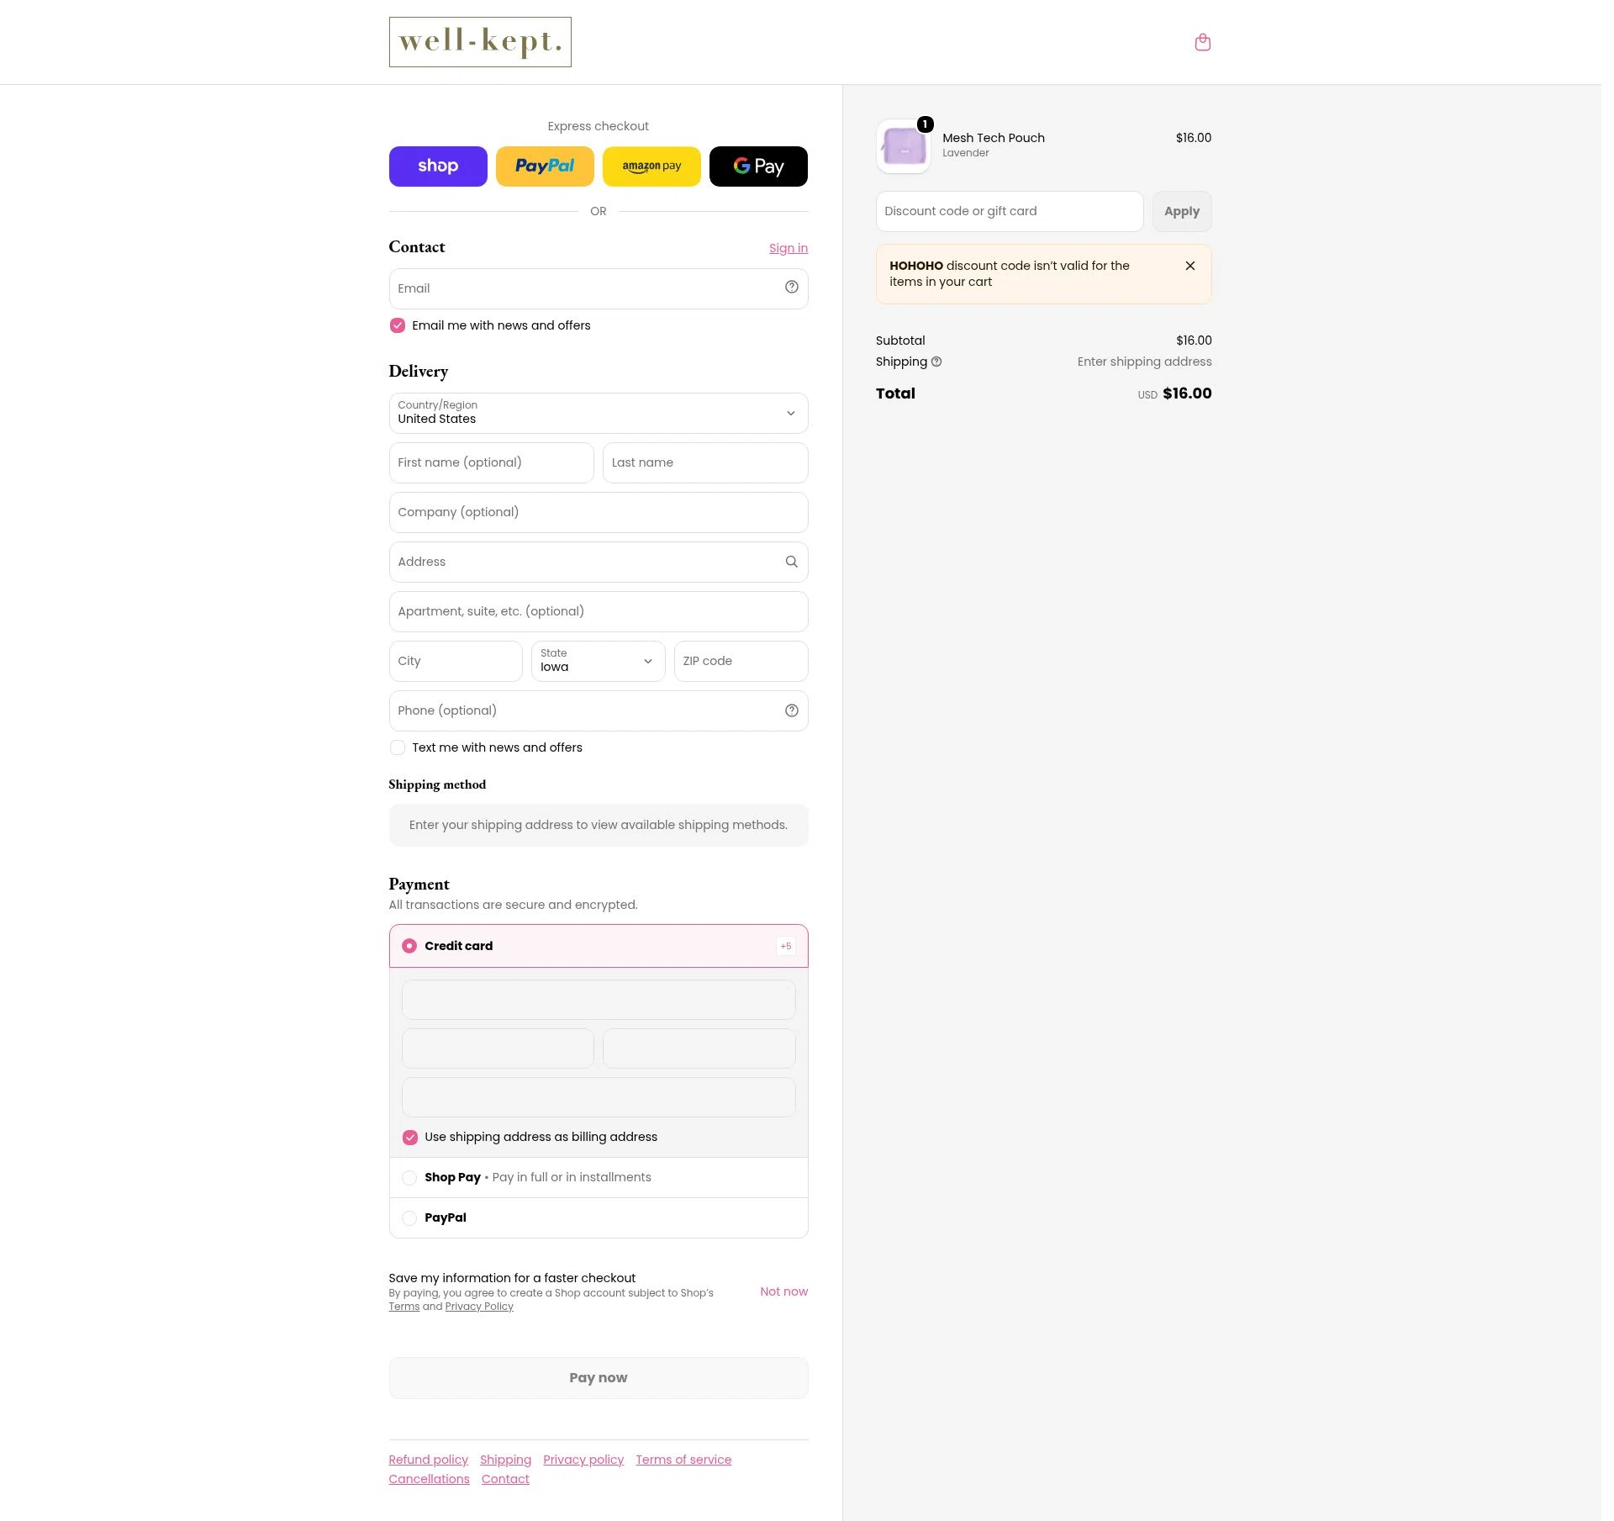Open the State dropdown showing Iowa

(599, 662)
